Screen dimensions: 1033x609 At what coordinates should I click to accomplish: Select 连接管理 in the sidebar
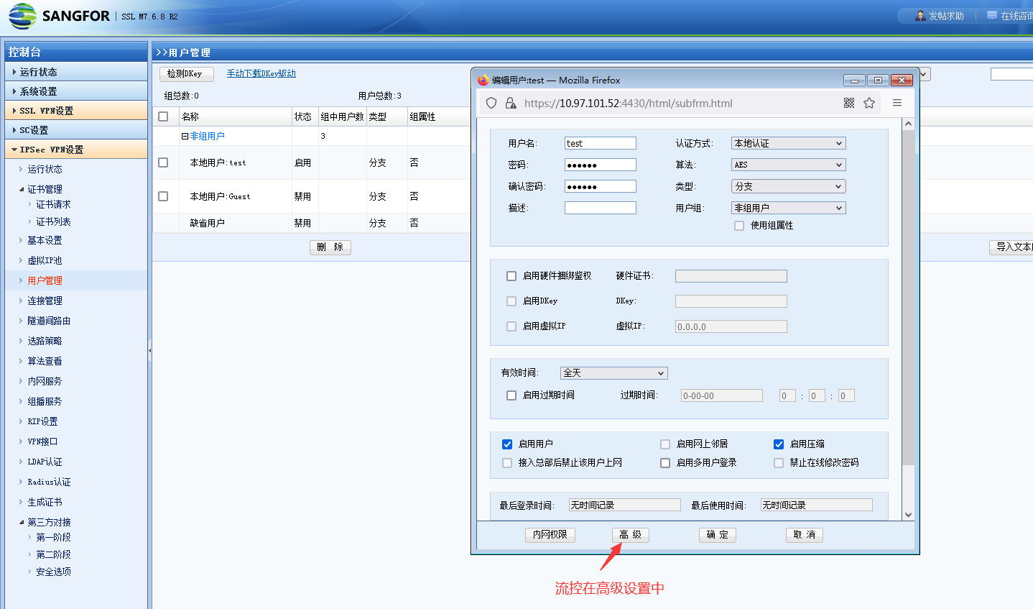pos(45,301)
